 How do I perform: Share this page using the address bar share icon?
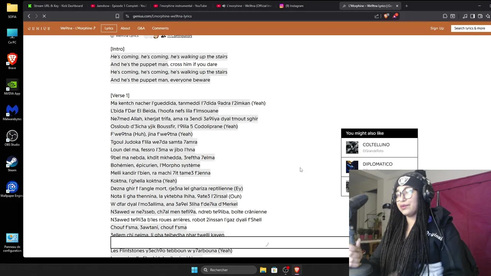point(377,16)
